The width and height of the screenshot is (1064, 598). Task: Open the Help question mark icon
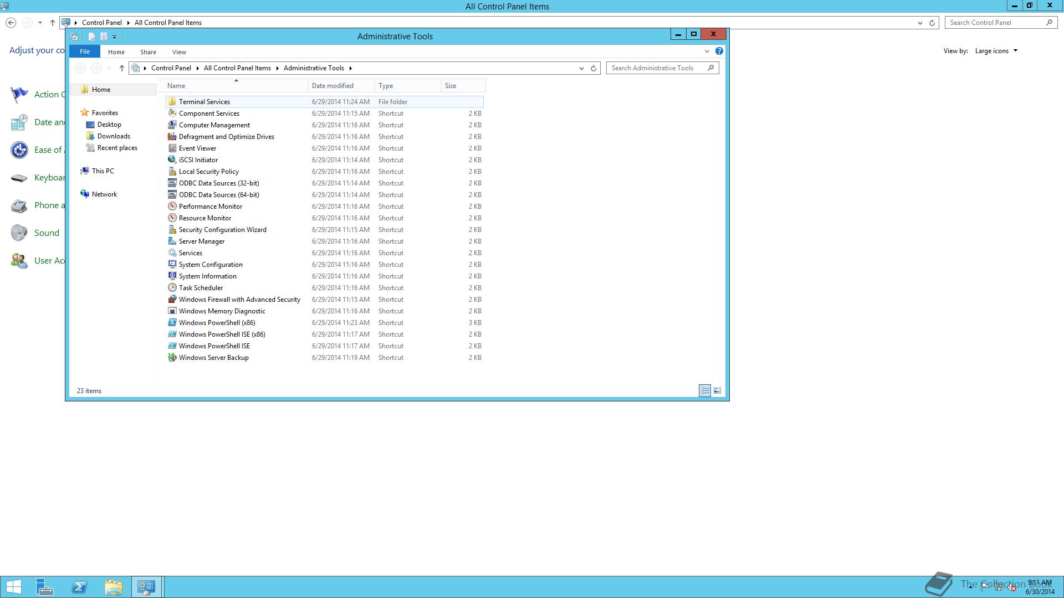[719, 51]
